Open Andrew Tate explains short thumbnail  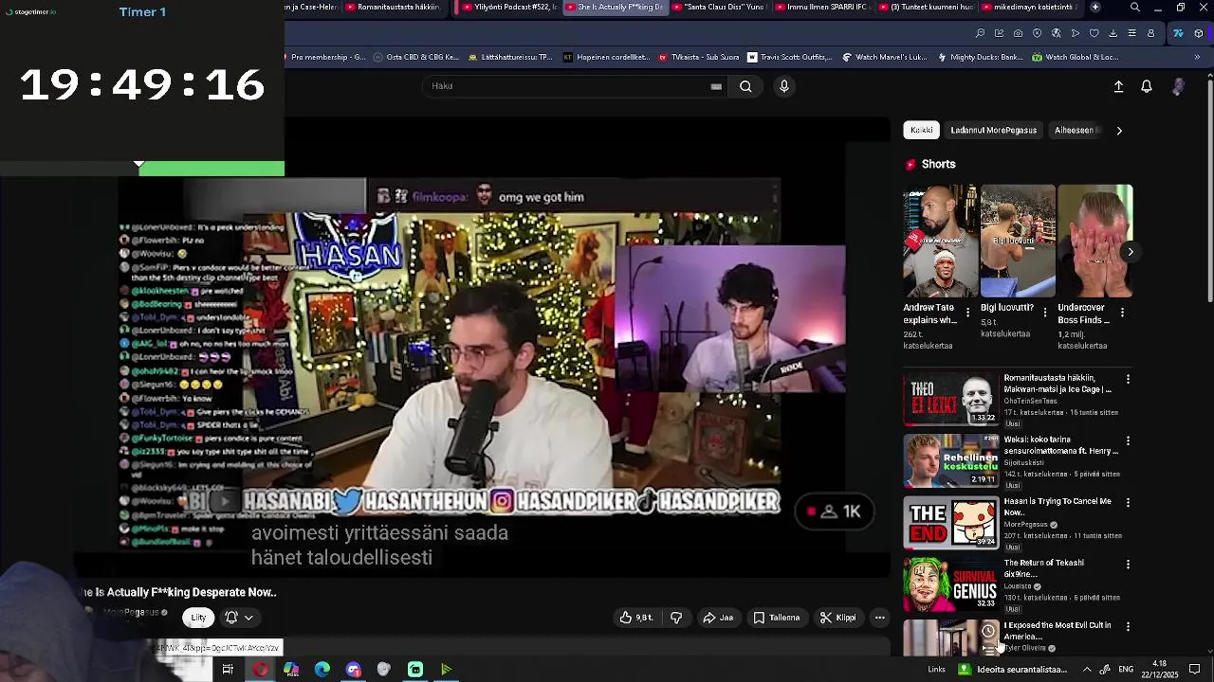[940, 242]
